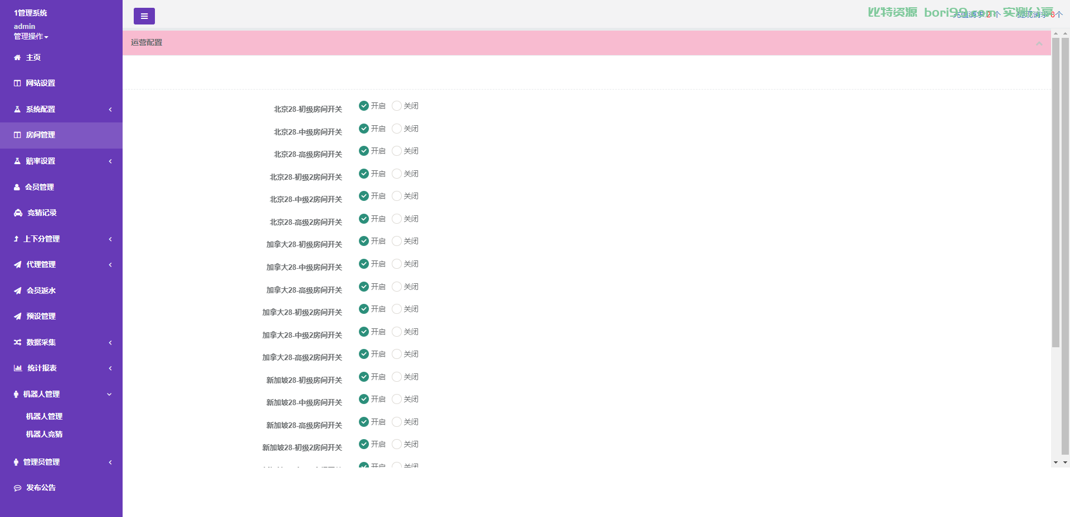The height and width of the screenshot is (517, 1070).
Task: Collapse the 机器人管理 submenu arrow
Action: [x=109, y=394]
